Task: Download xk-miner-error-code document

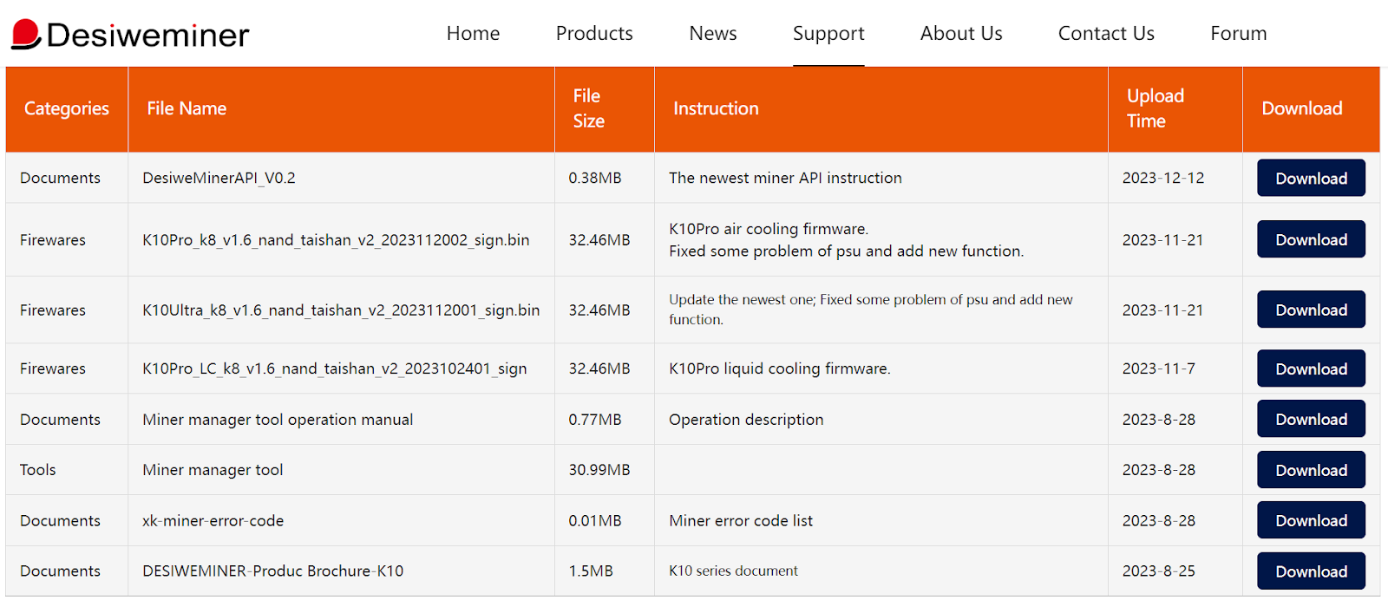Action: tap(1310, 520)
